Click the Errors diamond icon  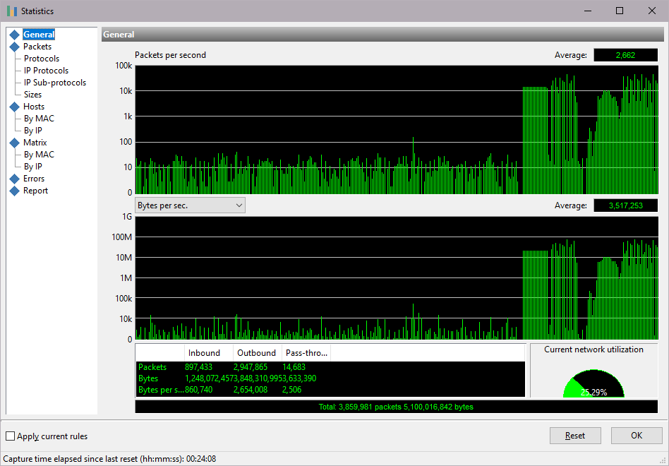point(16,178)
